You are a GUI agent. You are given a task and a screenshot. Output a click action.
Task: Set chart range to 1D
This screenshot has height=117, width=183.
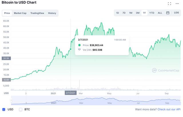(118, 13)
